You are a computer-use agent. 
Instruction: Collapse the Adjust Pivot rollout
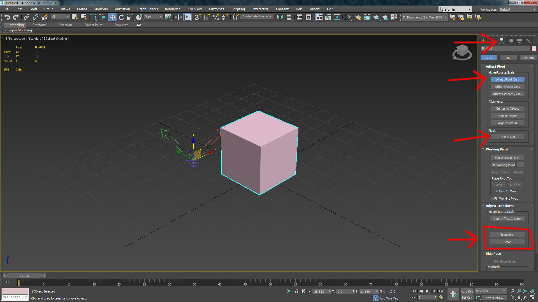(x=495, y=67)
